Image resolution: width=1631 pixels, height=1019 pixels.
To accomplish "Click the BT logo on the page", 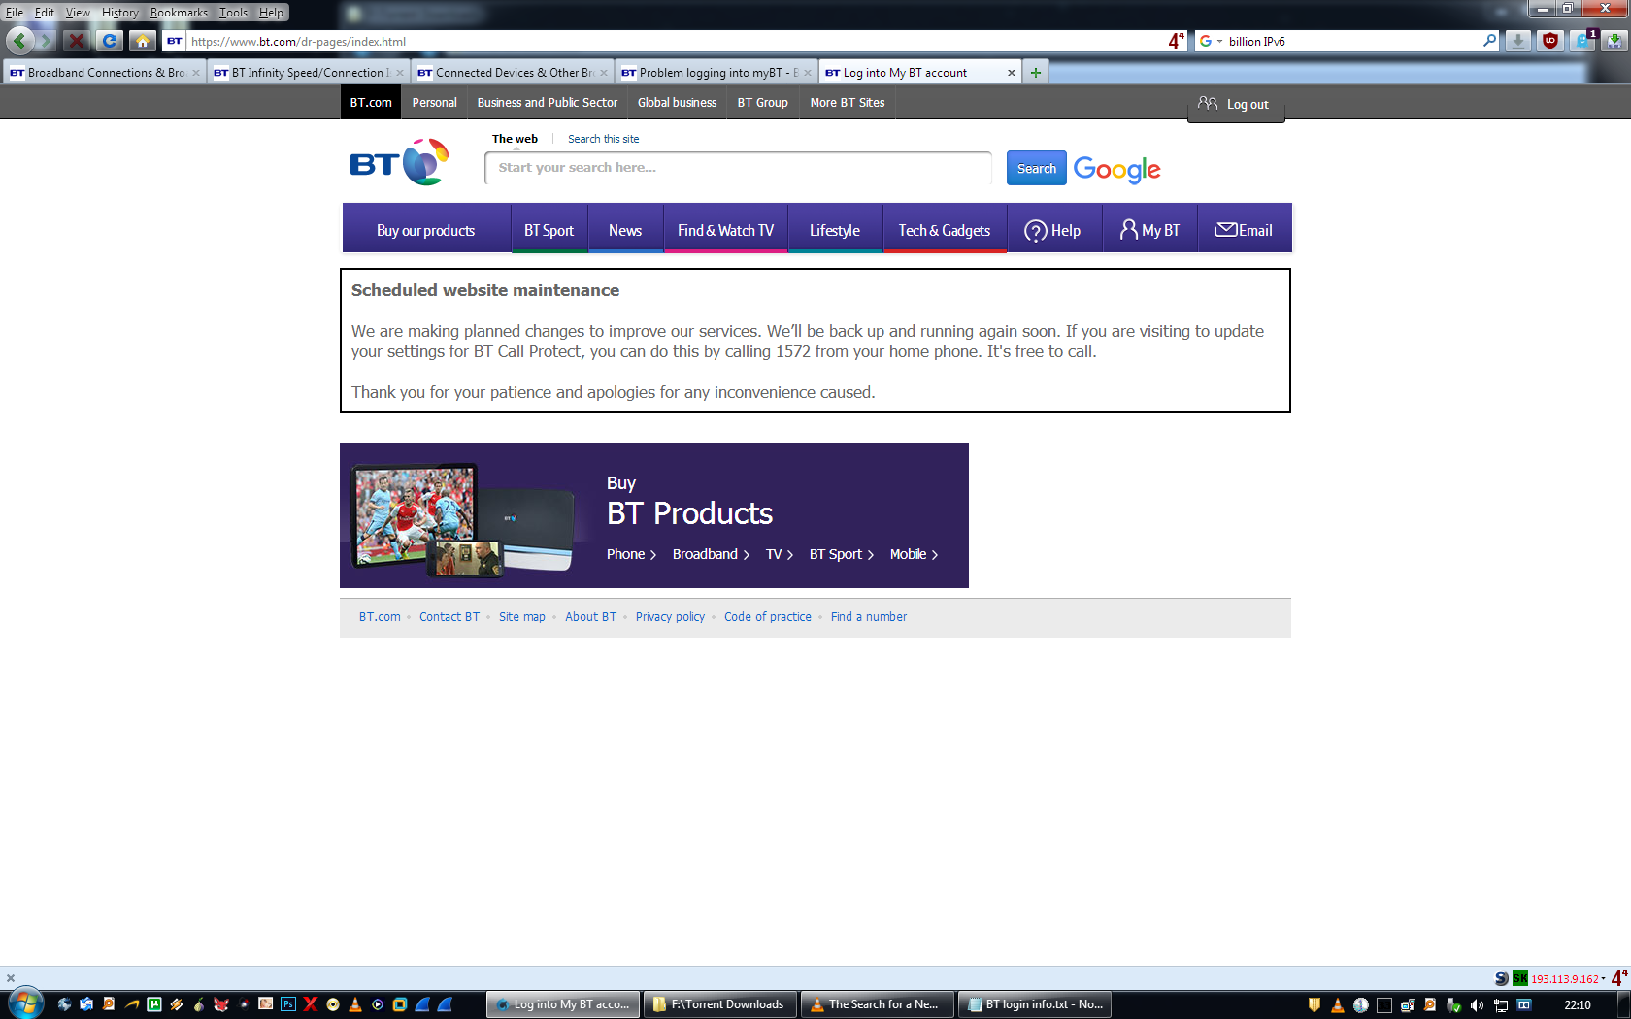I will click(399, 163).
